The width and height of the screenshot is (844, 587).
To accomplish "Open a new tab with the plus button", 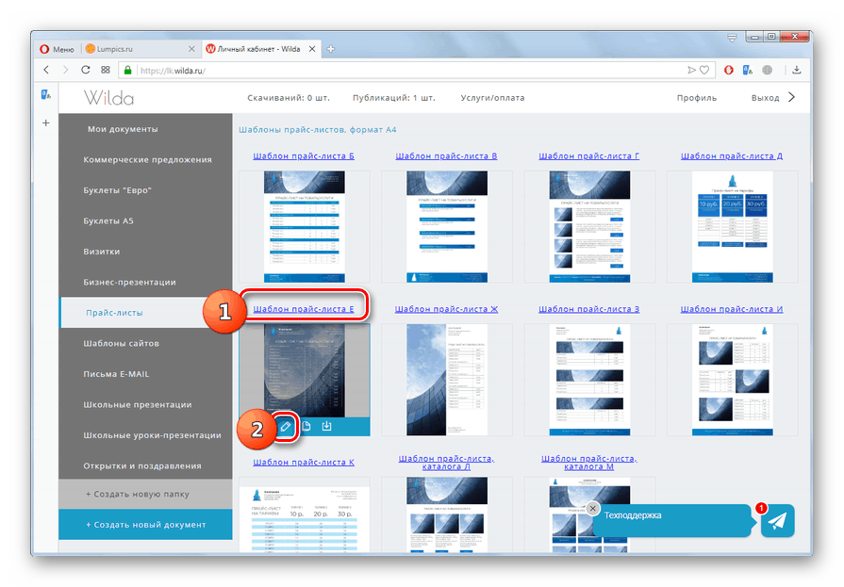I will pyautogui.click(x=330, y=49).
